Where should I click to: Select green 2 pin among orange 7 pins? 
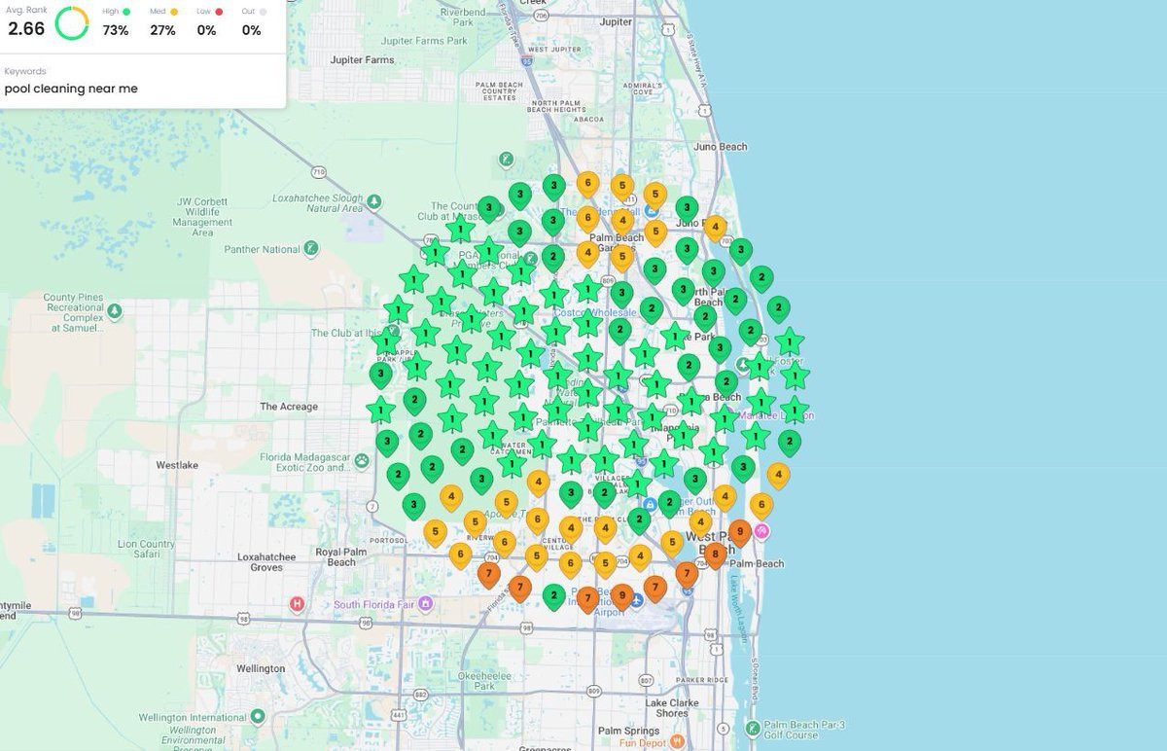point(554,595)
